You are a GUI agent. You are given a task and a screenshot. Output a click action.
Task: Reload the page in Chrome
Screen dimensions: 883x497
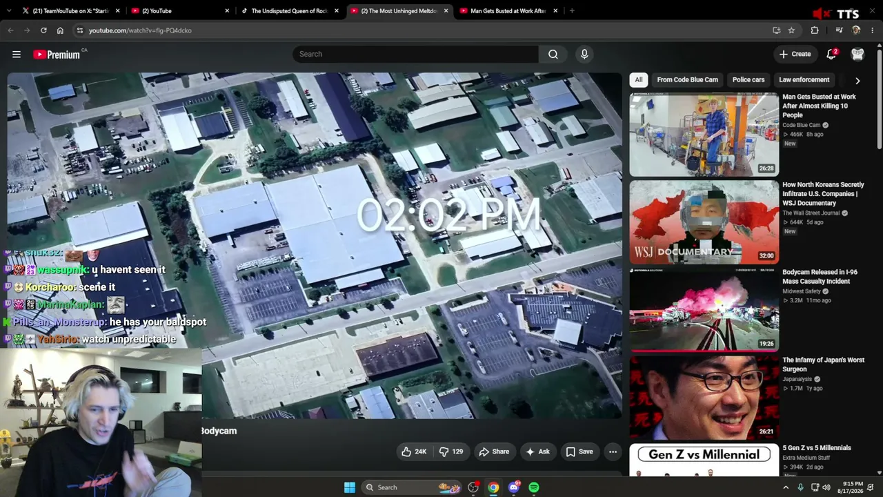coord(43,30)
